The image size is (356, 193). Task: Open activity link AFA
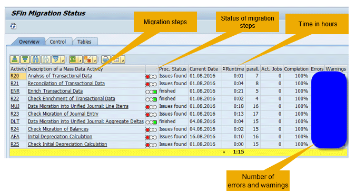pos(15,137)
